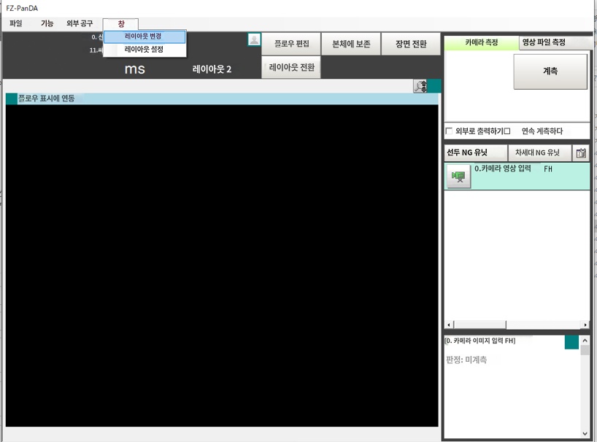Click the 본체에 보존 button
Image resolution: width=597 pixels, height=442 pixels.
(351, 44)
